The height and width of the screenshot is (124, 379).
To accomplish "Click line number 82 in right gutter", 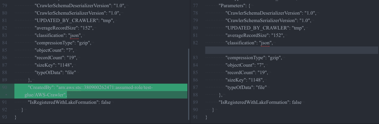I will coord(195,43).
